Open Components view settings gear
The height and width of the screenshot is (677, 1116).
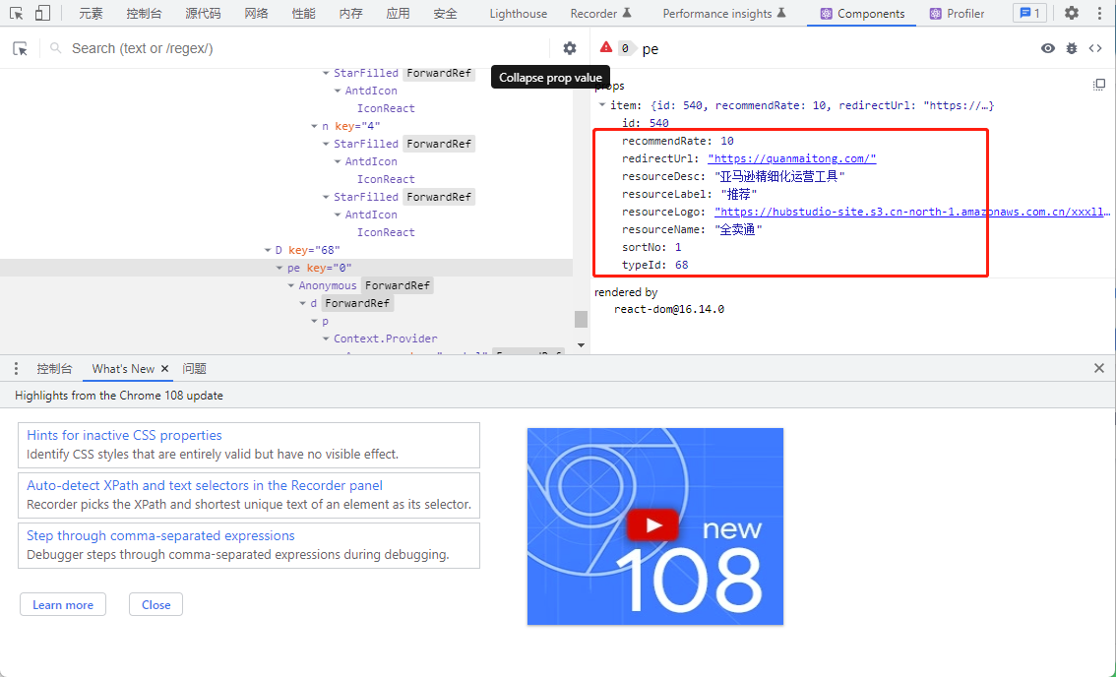[x=570, y=47]
